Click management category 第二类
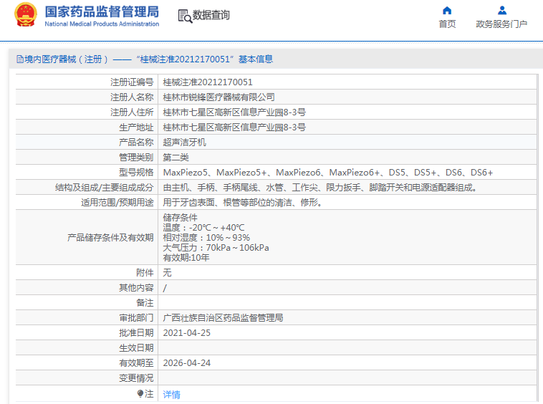Image resolution: width=543 pixels, height=404 pixels. point(176,158)
